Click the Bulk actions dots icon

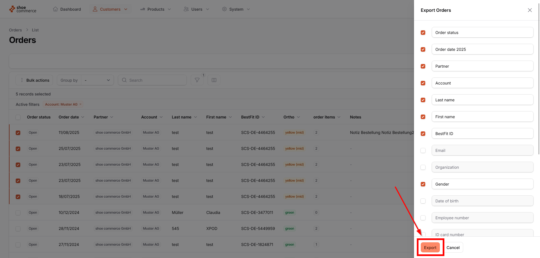[x=22, y=80]
